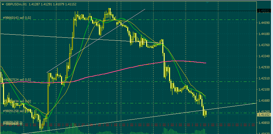Screen dimensions: 273x134
Task: Click the red dashed #98091258 tp line label
Action: click(x=12, y=122)
